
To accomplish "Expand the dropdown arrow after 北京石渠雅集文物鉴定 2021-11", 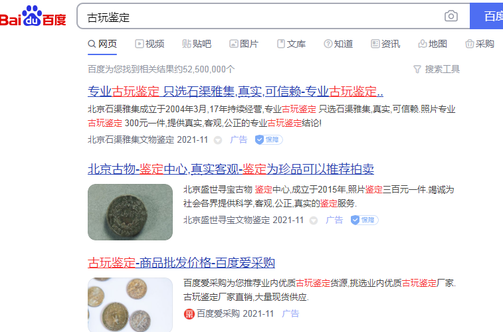I will click(218, 140).
